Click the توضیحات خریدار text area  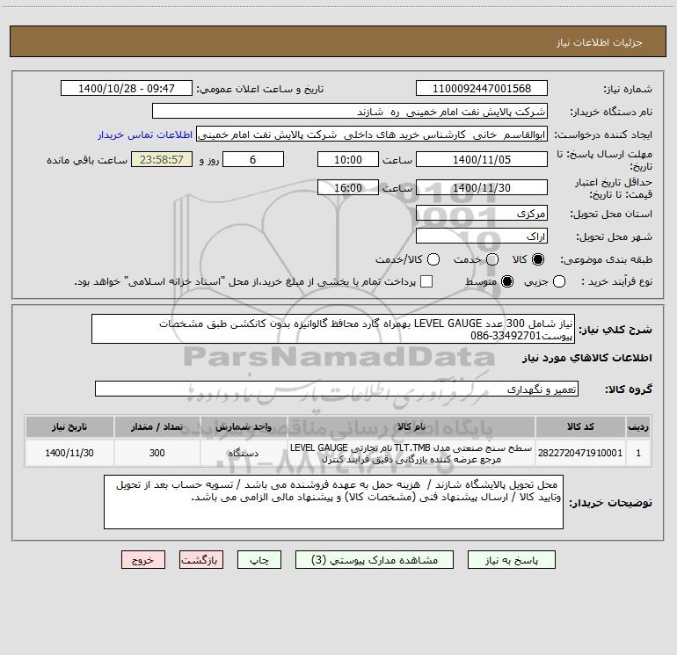[333, 502]
